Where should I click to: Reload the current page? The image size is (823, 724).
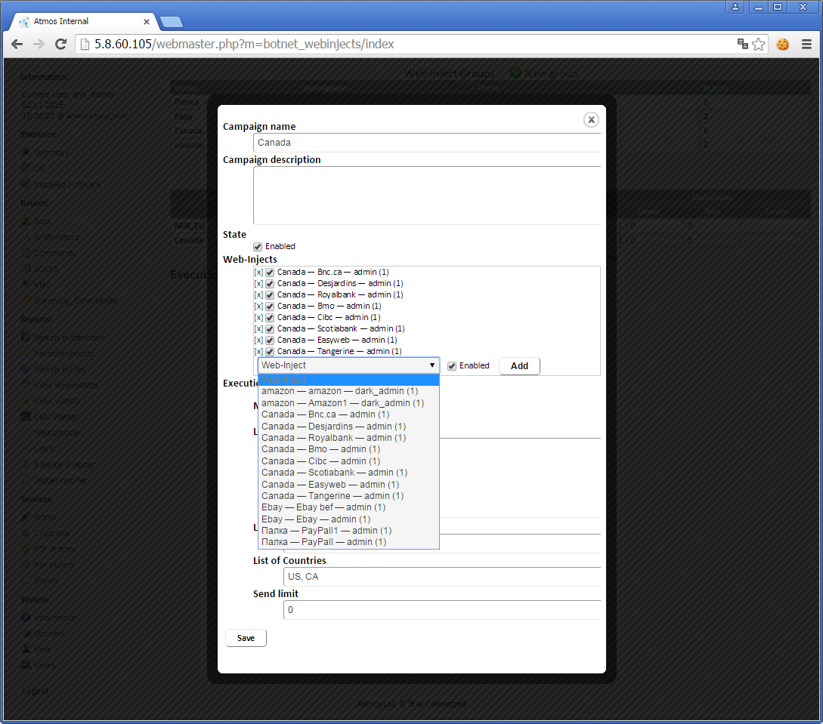61,44
